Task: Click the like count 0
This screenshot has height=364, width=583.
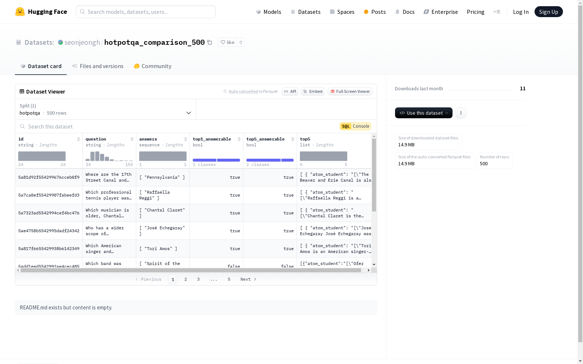Action: (x=241, y=42)
